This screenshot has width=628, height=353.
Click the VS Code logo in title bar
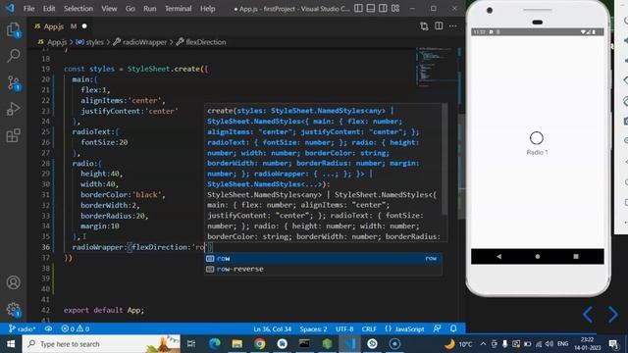tap(10, 8)
